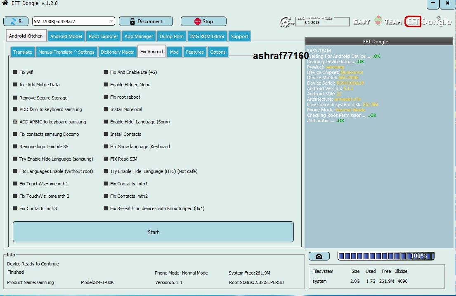This screenshot has height=296, width=456.
Task: Tick Remove logo t-mobile S5 checkbox
Action: click(x=15, y=147)
